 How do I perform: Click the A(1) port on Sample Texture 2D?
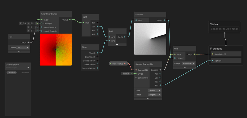tap(160, 85)
